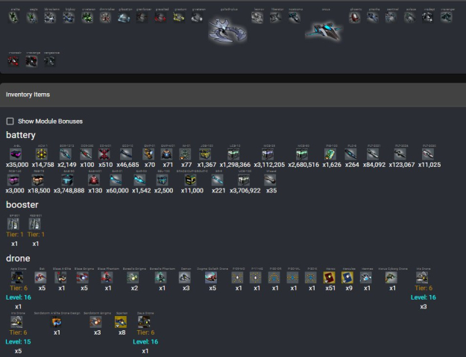Select the vengeance ship icon
The image size is (466, 357).
(x=49, y=60)
